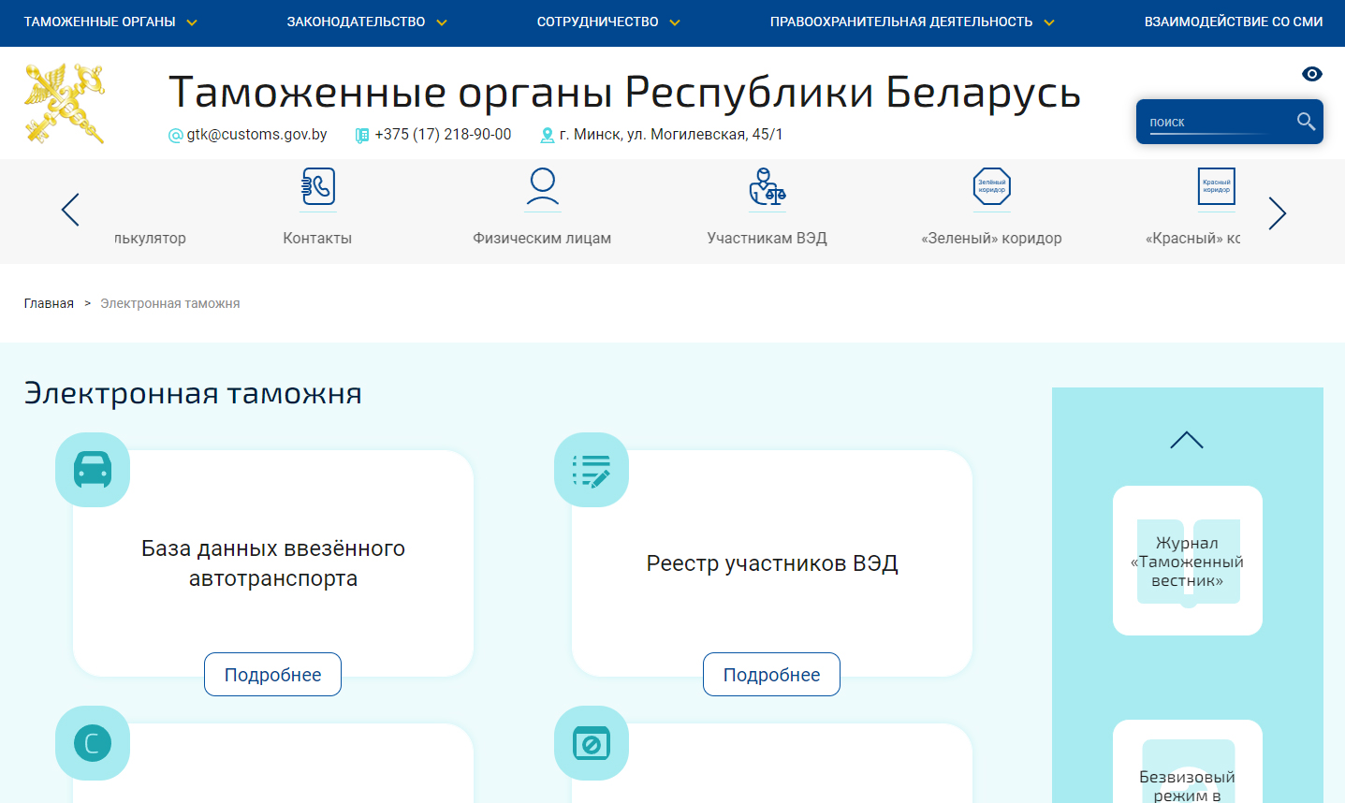Slide carousel right with next arrow

(1278, 213)
